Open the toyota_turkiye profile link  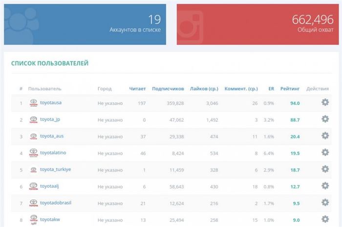pos(55,170)
